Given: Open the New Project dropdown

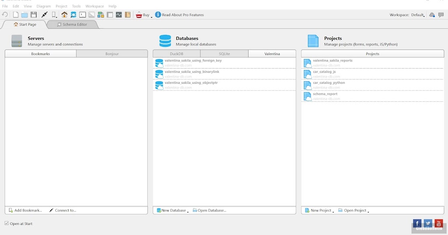Looking at the screenshot, I should click(319, 211).
